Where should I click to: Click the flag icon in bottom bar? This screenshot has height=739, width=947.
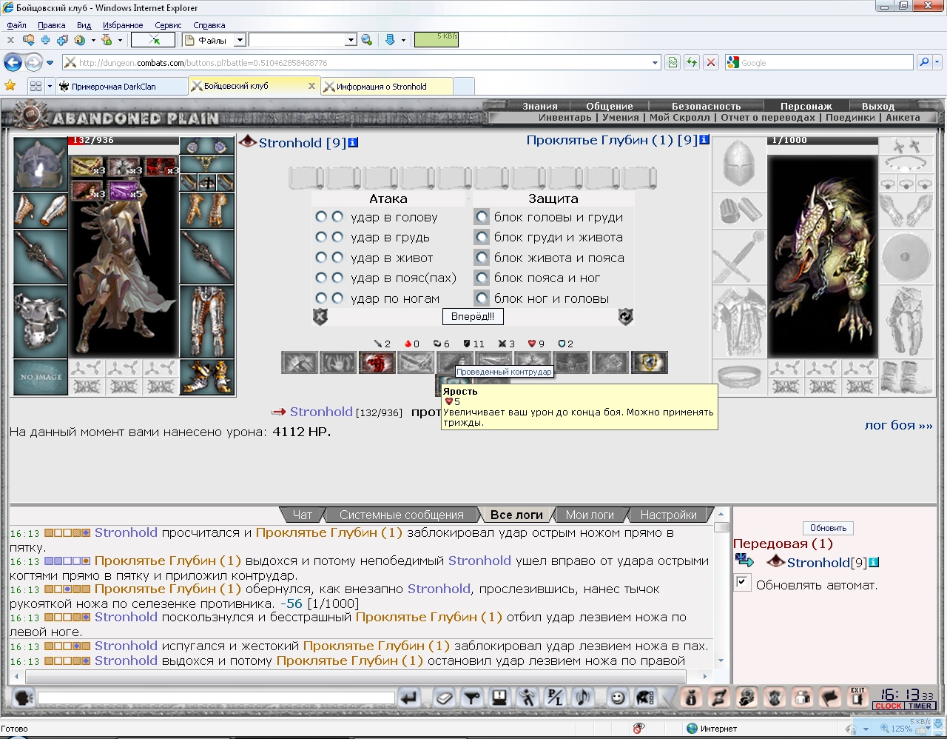coord(829,697)
